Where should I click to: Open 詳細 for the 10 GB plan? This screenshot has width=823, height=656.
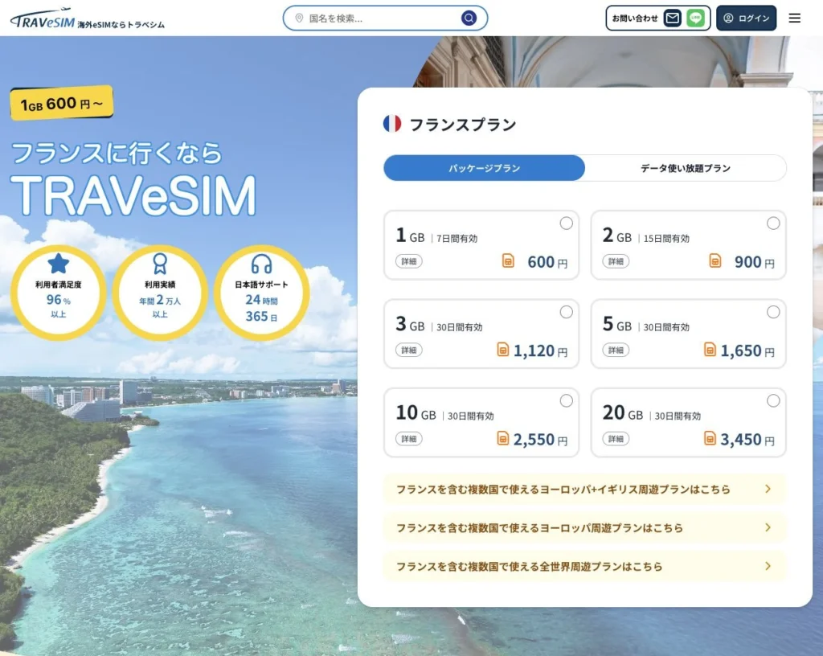(409, 439)
